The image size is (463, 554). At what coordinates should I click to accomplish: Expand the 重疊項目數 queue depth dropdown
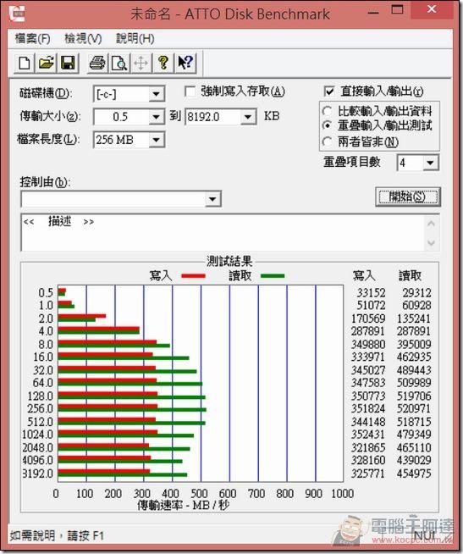tap(430, 163)
